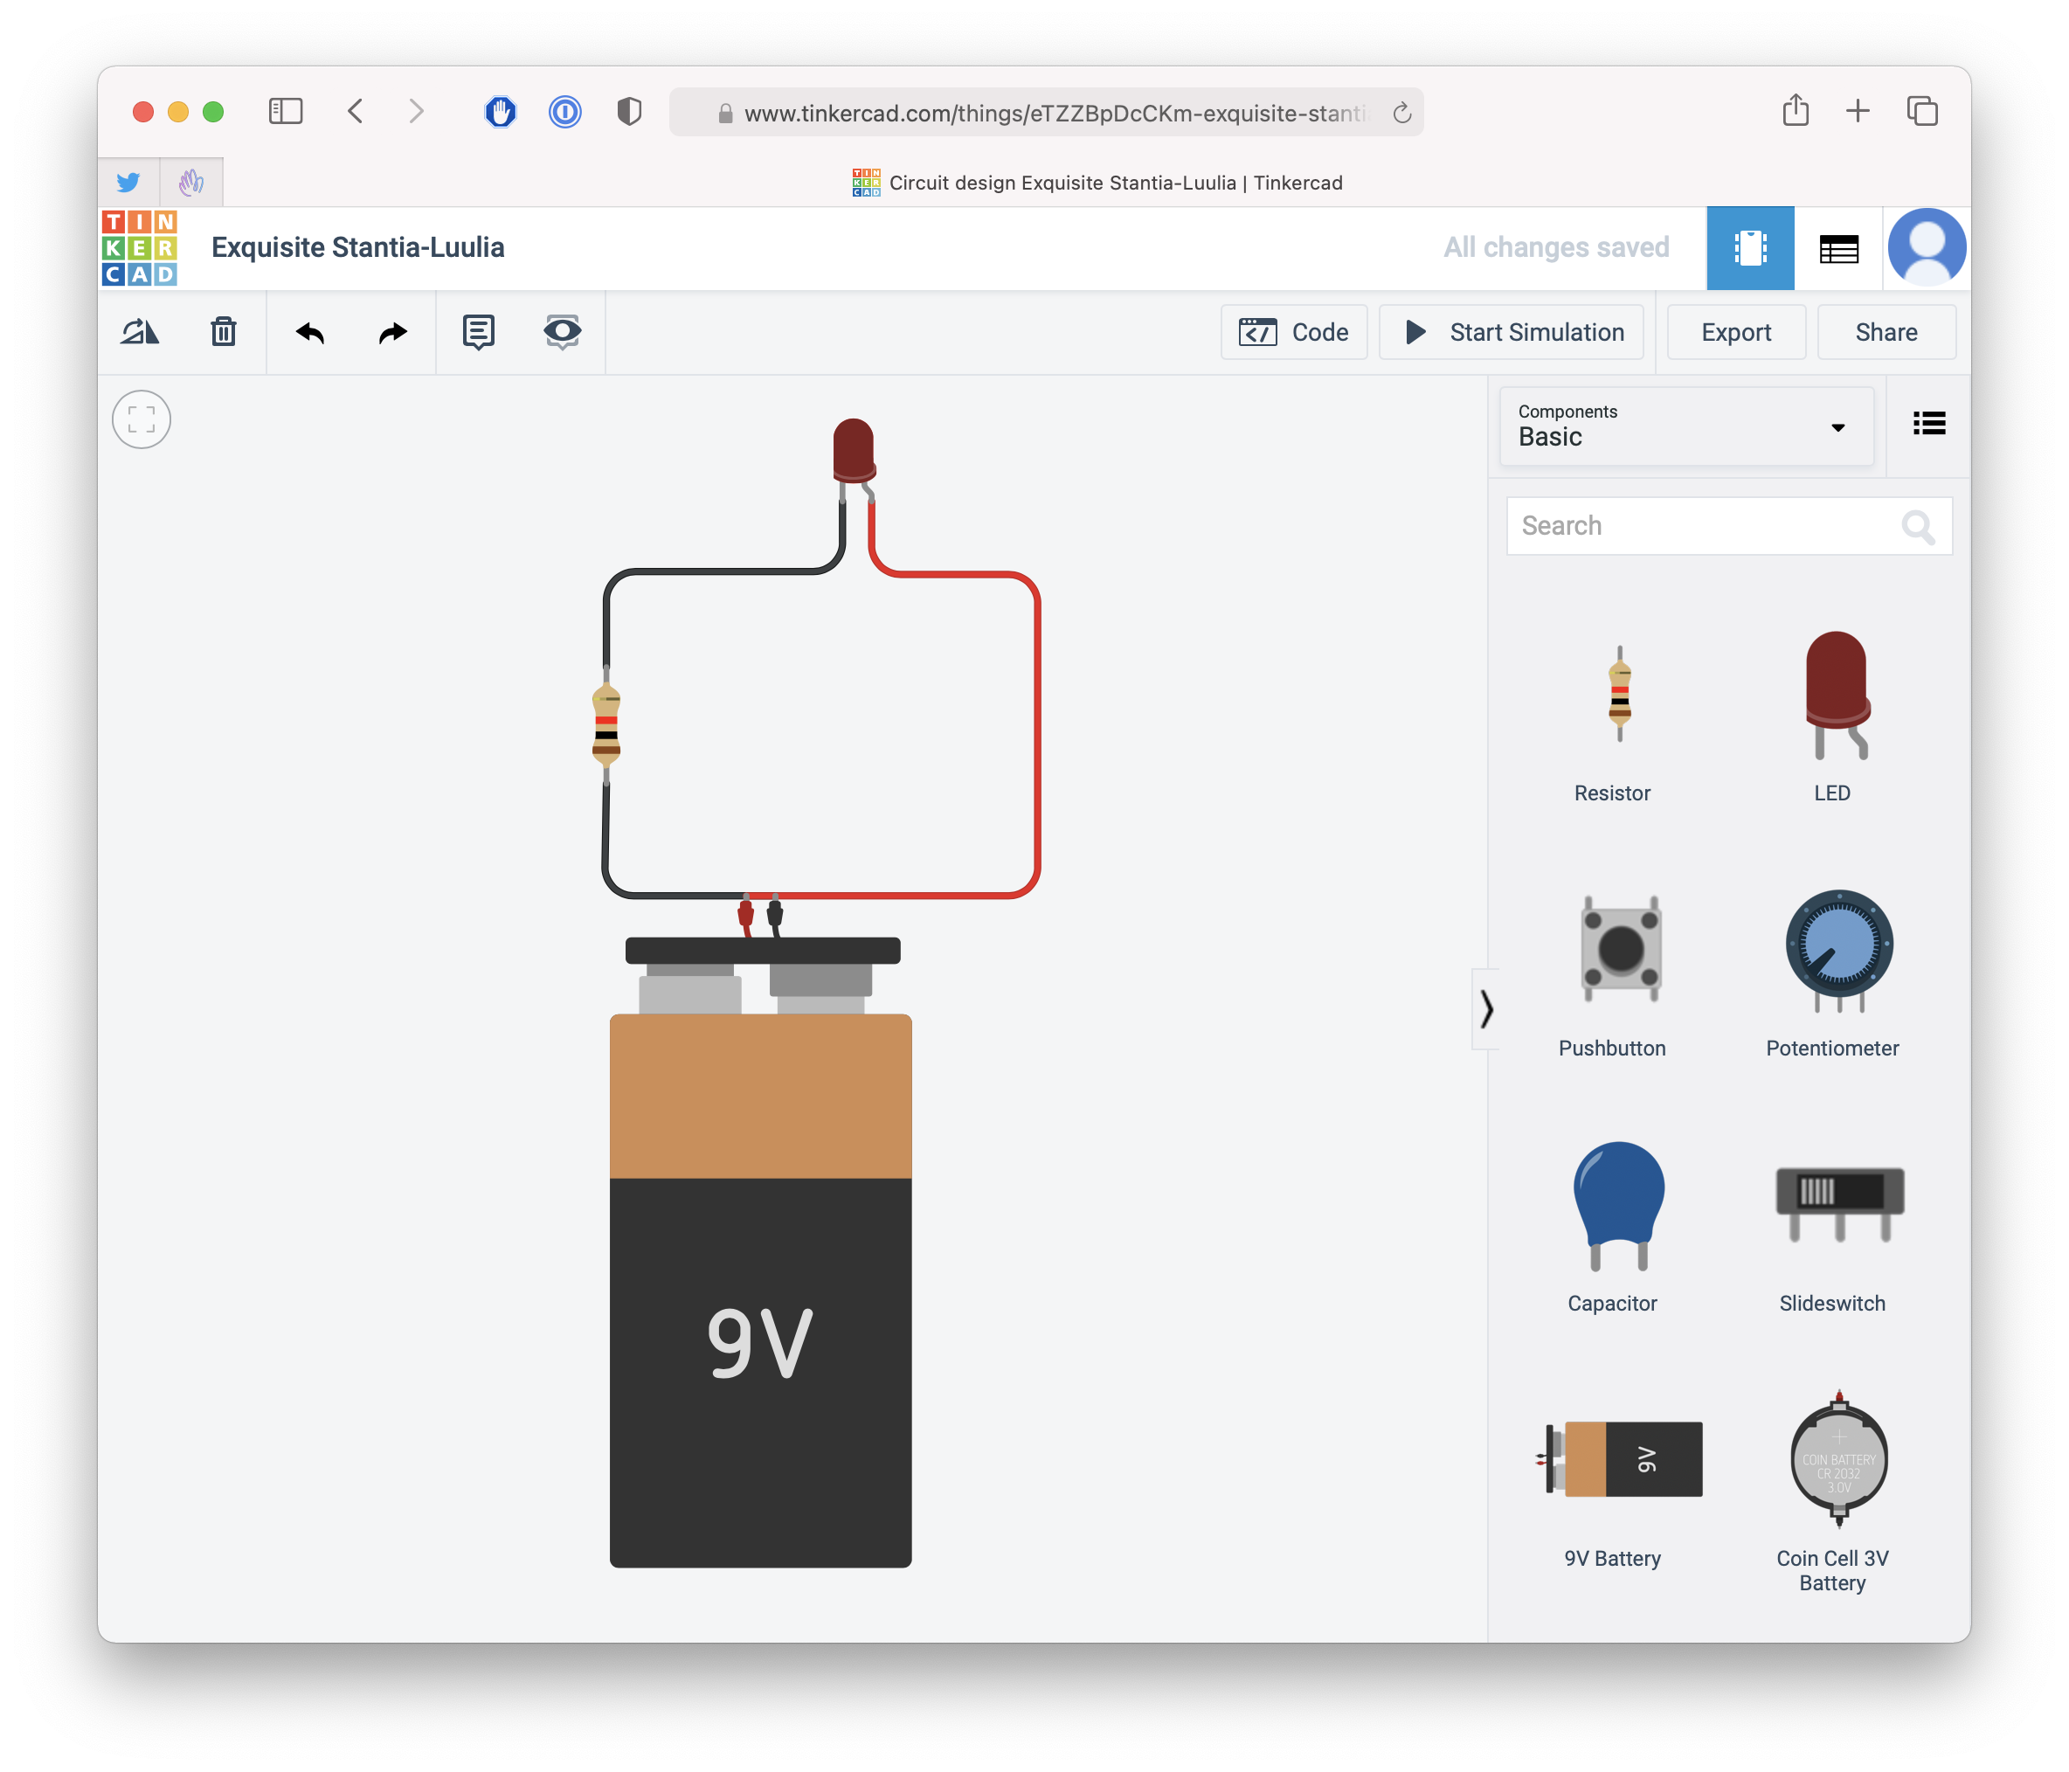This screenshot has height=1772, width=2069.
Task: Open the Code editor panel
Action: (1293, 333)
